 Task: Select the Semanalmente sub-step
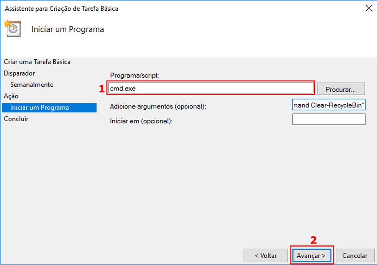(32, 85)
